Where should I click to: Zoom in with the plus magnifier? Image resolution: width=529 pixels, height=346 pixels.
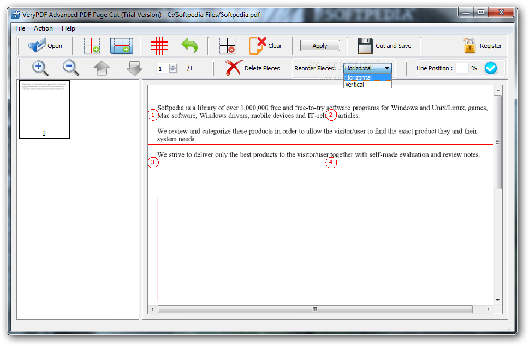point(40,68)
